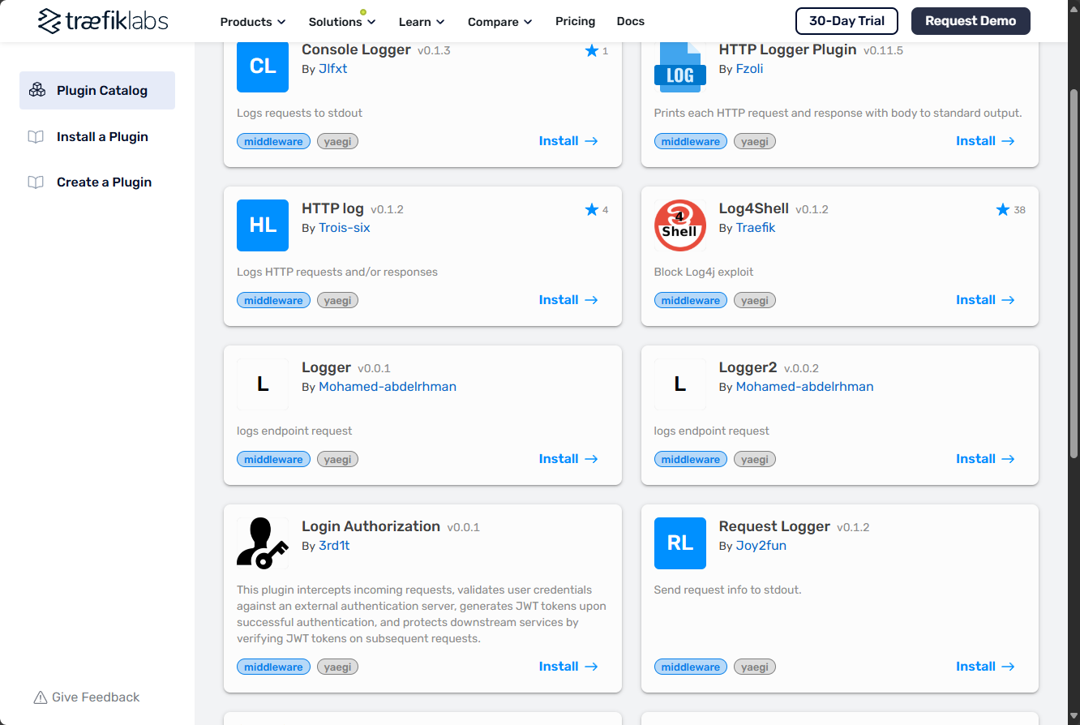This screenshot has height=725, width=1080.
Task: Click the star icon on Log4Shell
Action: click(x=1003, y=210)
